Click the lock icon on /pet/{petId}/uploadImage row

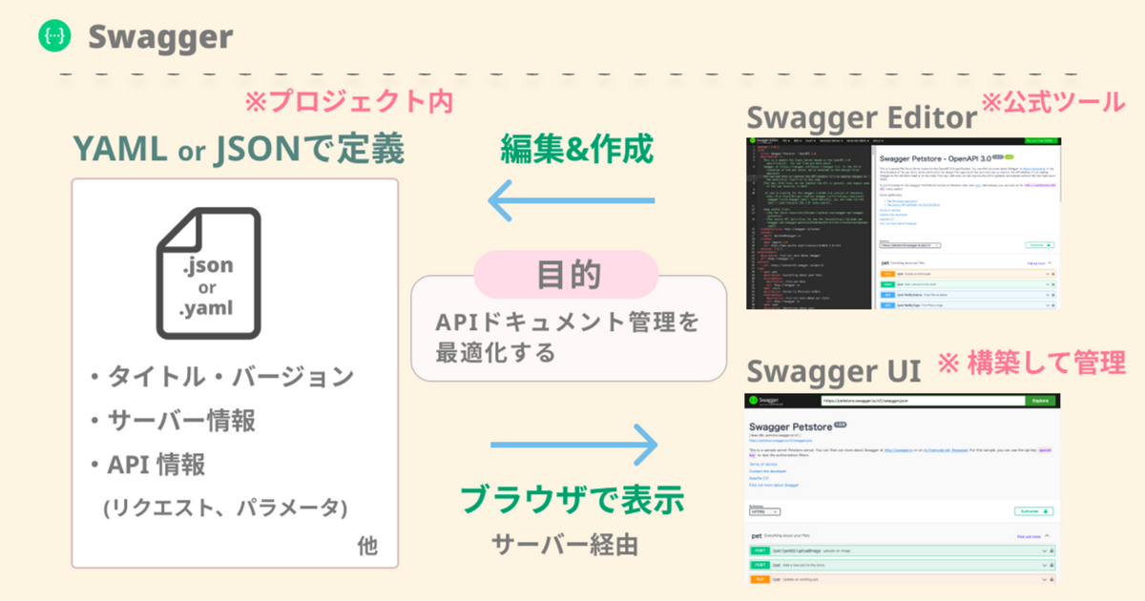1051,550
